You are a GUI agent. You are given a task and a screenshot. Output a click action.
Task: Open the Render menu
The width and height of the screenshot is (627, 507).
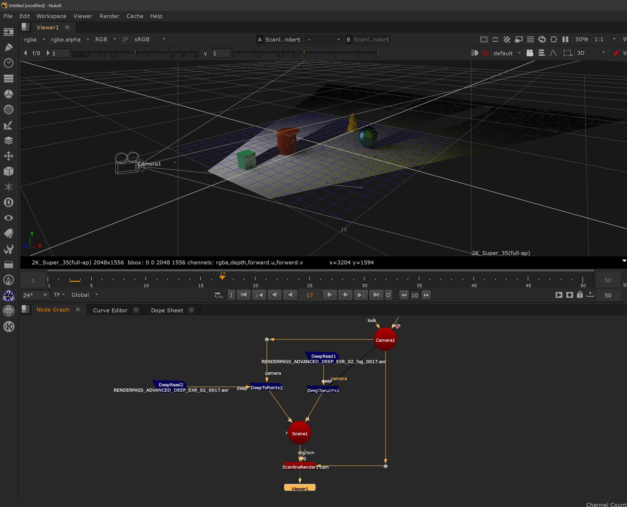tap(109, 16)
